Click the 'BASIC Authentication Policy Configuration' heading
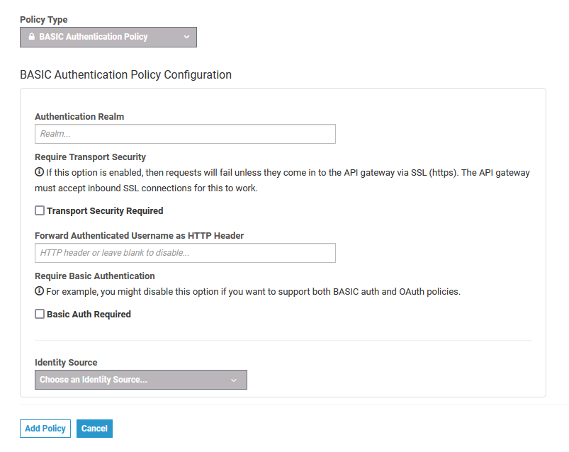This screenshot has width=569, height=452. click(125, 74)
